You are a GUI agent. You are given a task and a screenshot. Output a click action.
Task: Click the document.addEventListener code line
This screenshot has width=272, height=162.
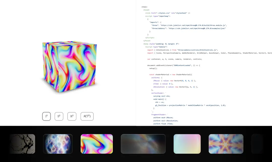click(x=174, y=66)
